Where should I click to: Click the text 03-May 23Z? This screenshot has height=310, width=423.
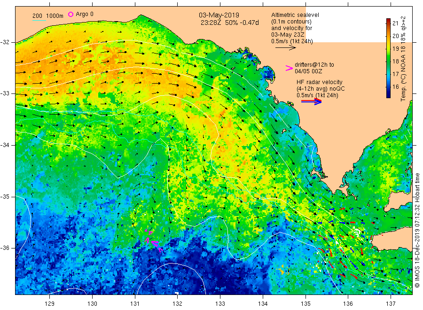click(x=288, y=35)
